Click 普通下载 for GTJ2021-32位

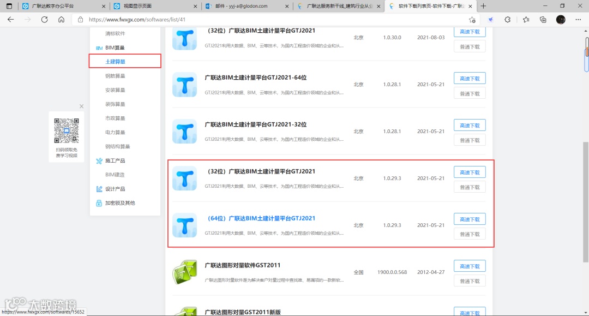pos(470,140)
